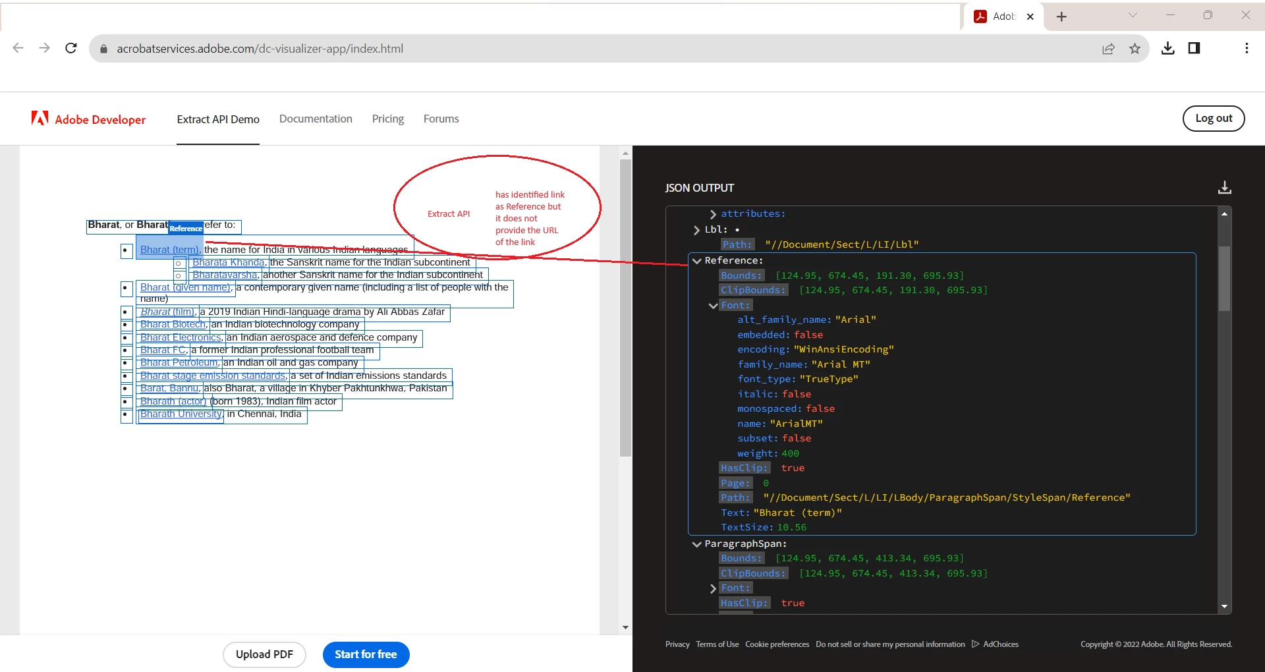
Task: Click the address bar URL
Action: [260, 49]
